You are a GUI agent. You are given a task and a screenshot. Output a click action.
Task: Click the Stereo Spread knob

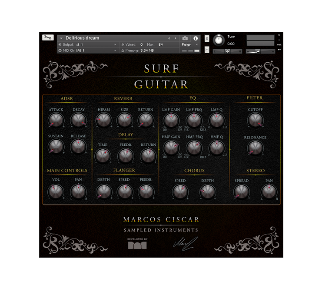242,192
